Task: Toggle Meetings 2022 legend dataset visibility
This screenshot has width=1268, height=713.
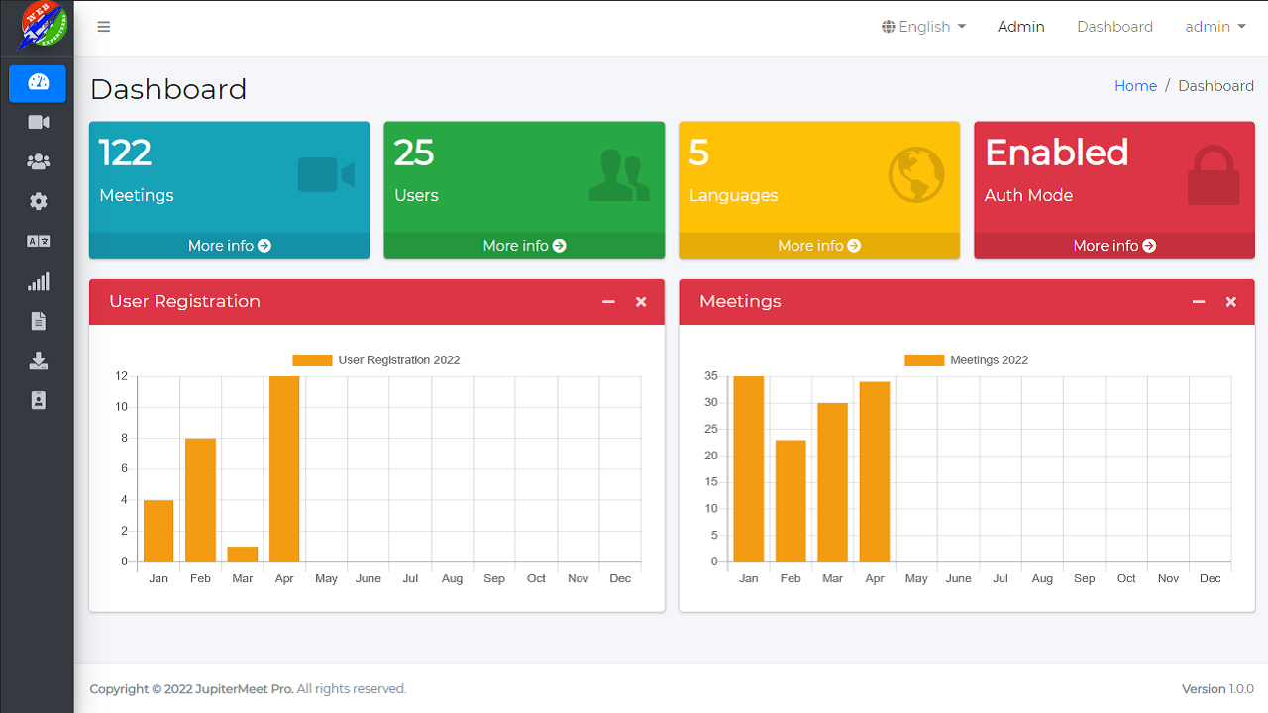Action: click(966, 360)
